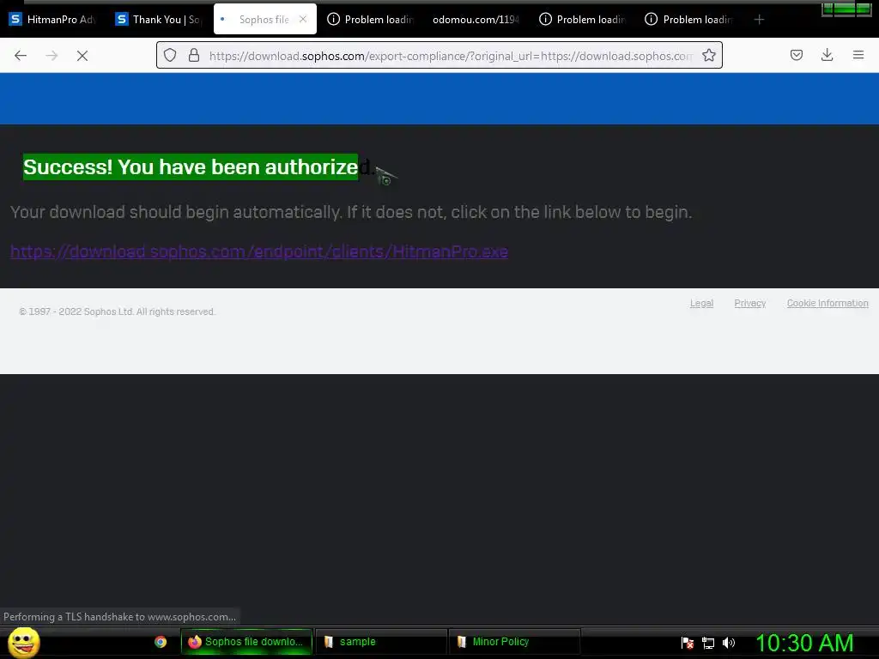
Task: Switch to the HitmanPro Adv tab
Action: click(53, 20)
